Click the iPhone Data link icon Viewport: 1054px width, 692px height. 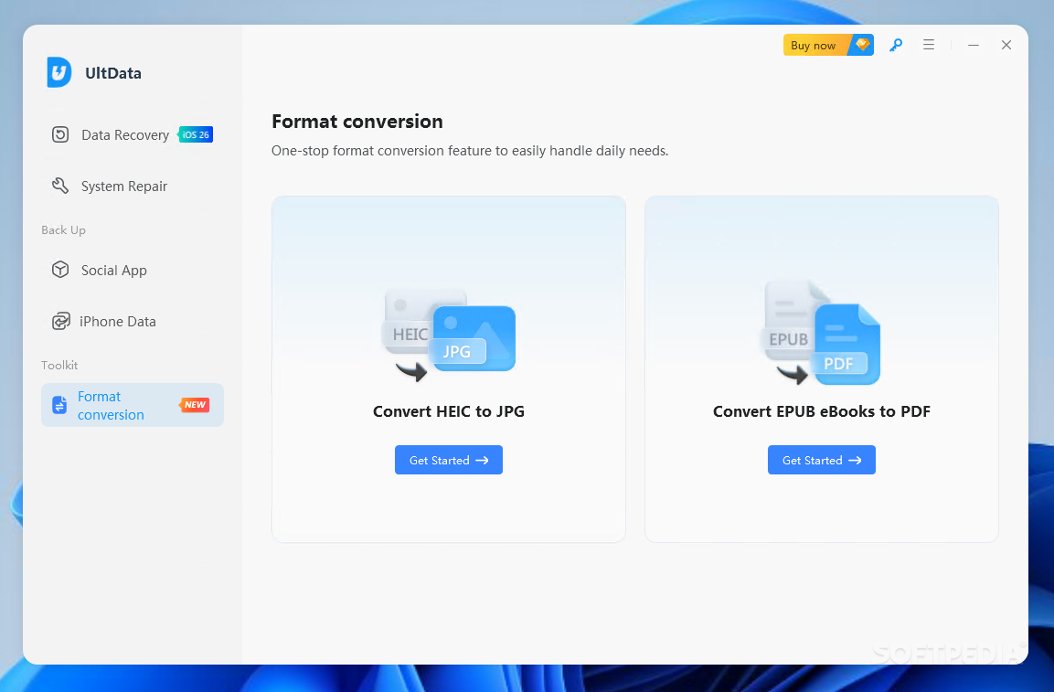[60, 322]
